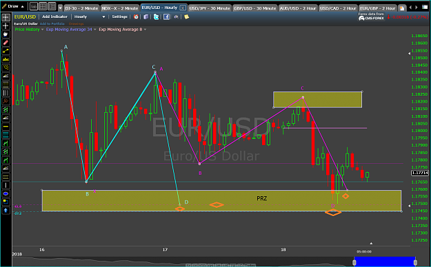Switch to four-pane grid layout icon

click(x=43, y=6)
